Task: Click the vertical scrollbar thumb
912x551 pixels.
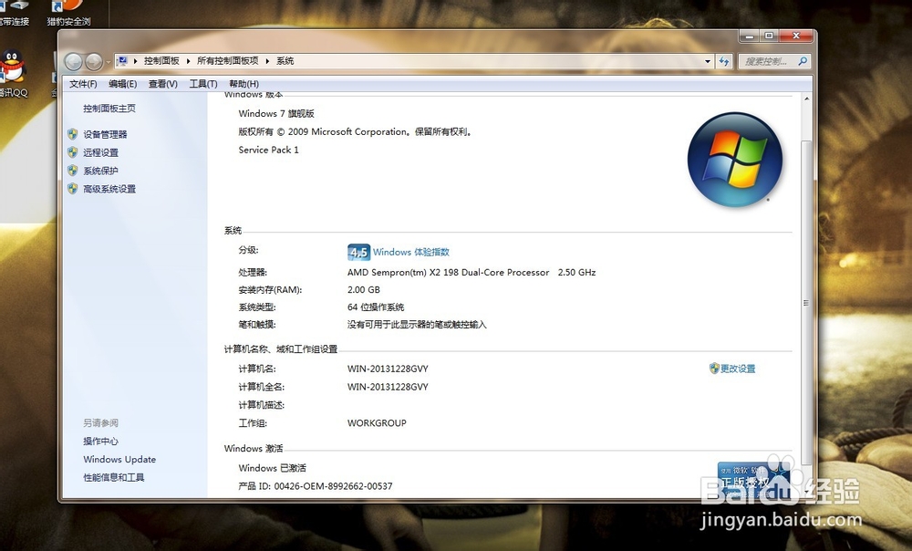Action: click(806, 302)
